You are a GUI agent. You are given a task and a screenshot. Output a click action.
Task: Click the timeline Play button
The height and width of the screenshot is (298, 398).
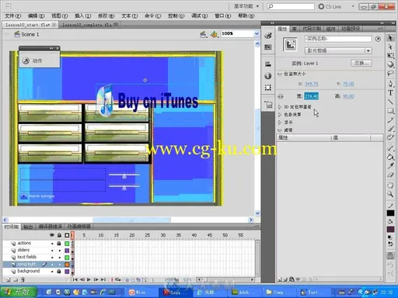click(89, 279)
